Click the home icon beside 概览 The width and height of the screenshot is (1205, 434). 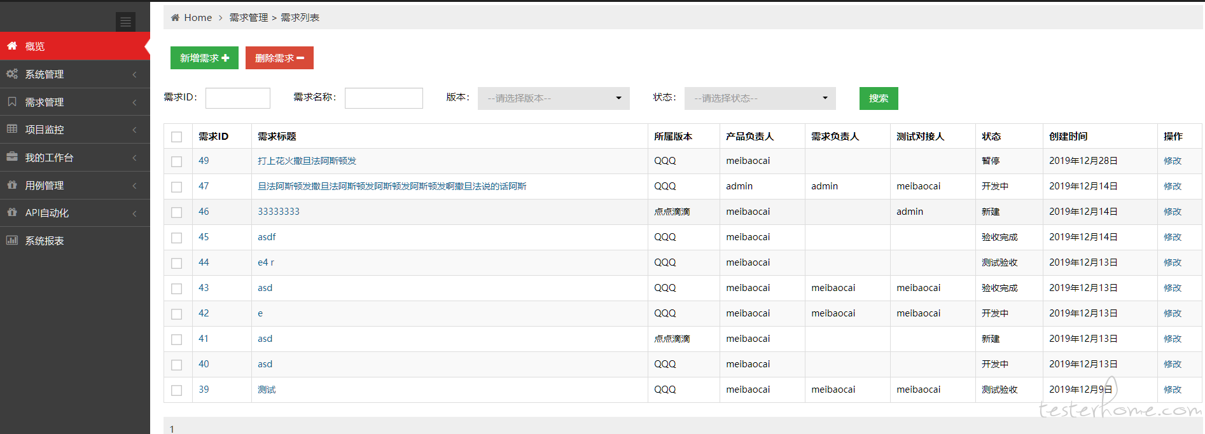click(12, 46)
